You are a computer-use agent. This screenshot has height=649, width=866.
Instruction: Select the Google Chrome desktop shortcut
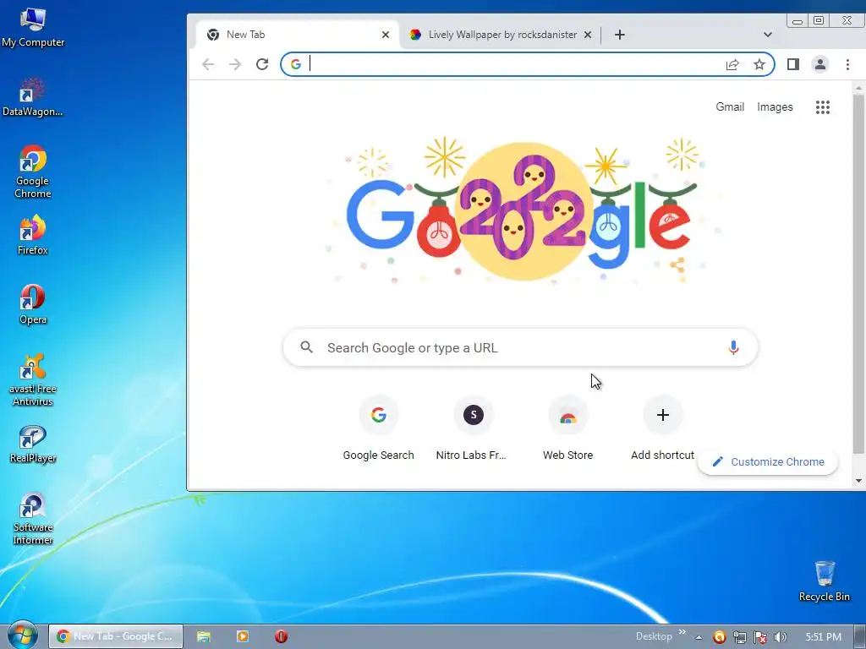coord(33,172)
